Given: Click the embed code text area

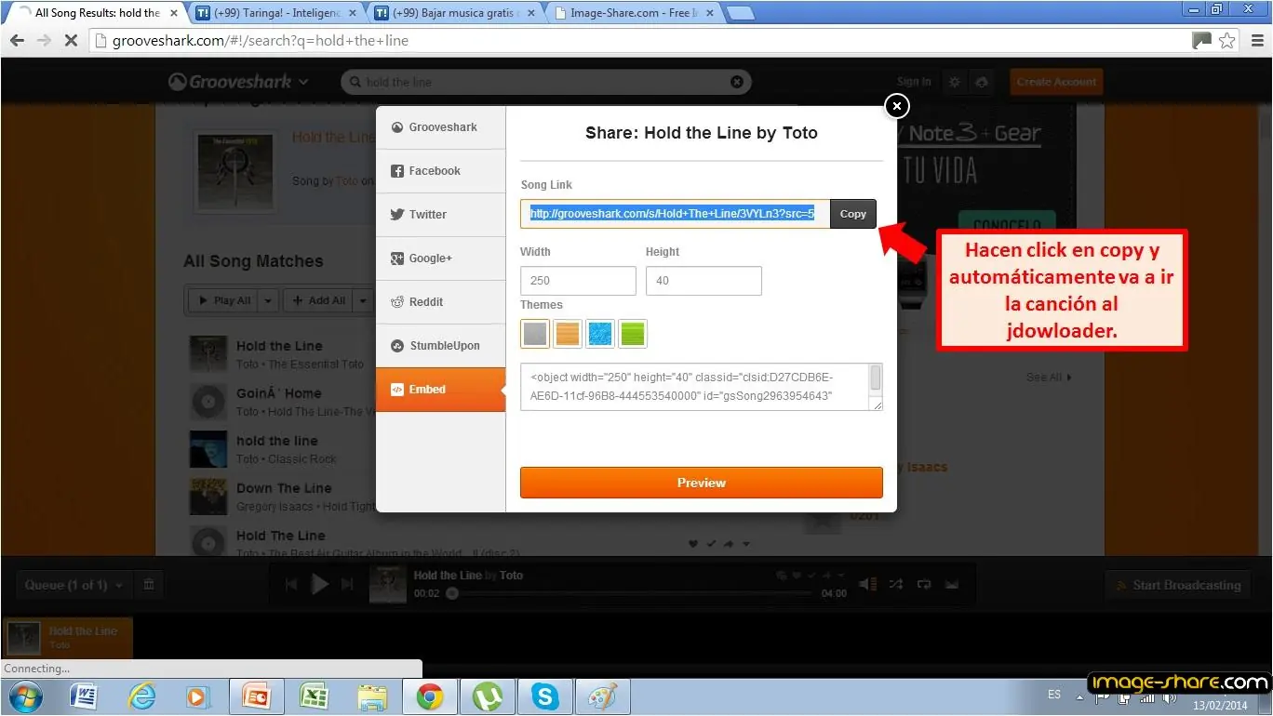Looking at the screenshot, I should click(x=694, y=387).
